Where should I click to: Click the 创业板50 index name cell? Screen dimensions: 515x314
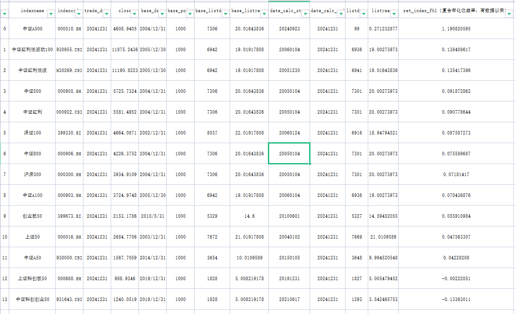32,216
